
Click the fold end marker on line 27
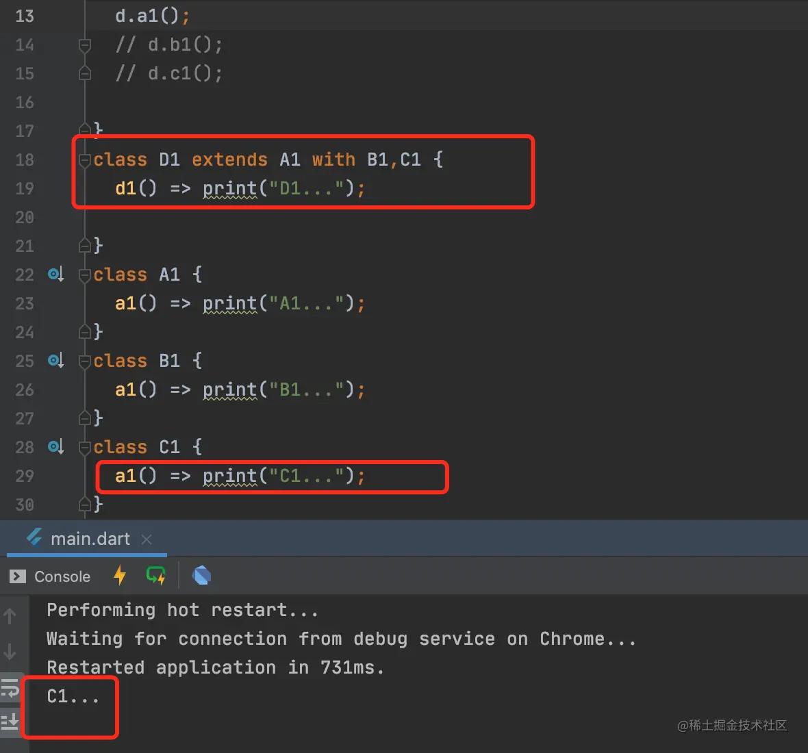[x=84, y=418]
